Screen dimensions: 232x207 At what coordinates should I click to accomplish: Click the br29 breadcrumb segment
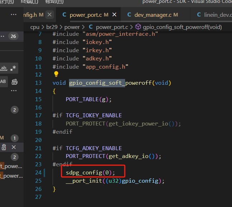coord(52,27)
